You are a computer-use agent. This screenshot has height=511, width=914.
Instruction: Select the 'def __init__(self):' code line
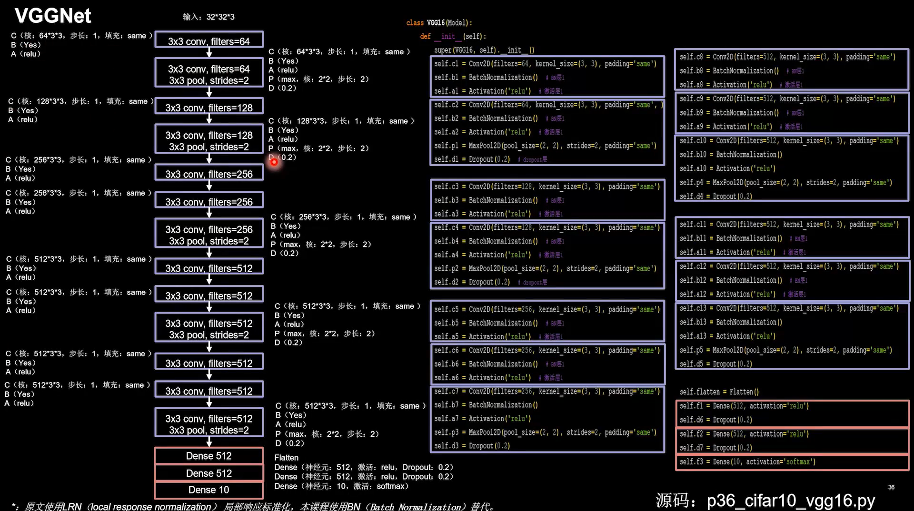(453, 37)
